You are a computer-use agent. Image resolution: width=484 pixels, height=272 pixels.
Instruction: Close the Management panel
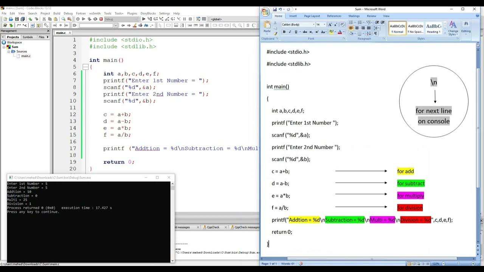[48, 31]
